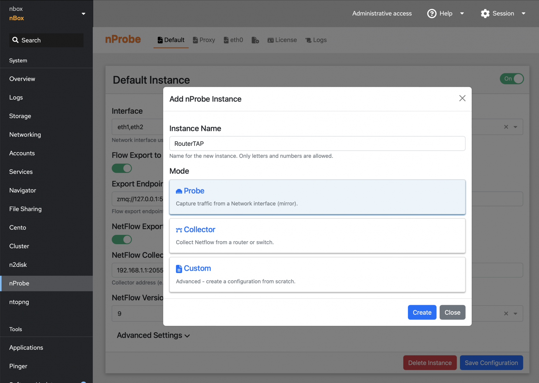Toggle the Flow Export switch

[x=122, y=168]
